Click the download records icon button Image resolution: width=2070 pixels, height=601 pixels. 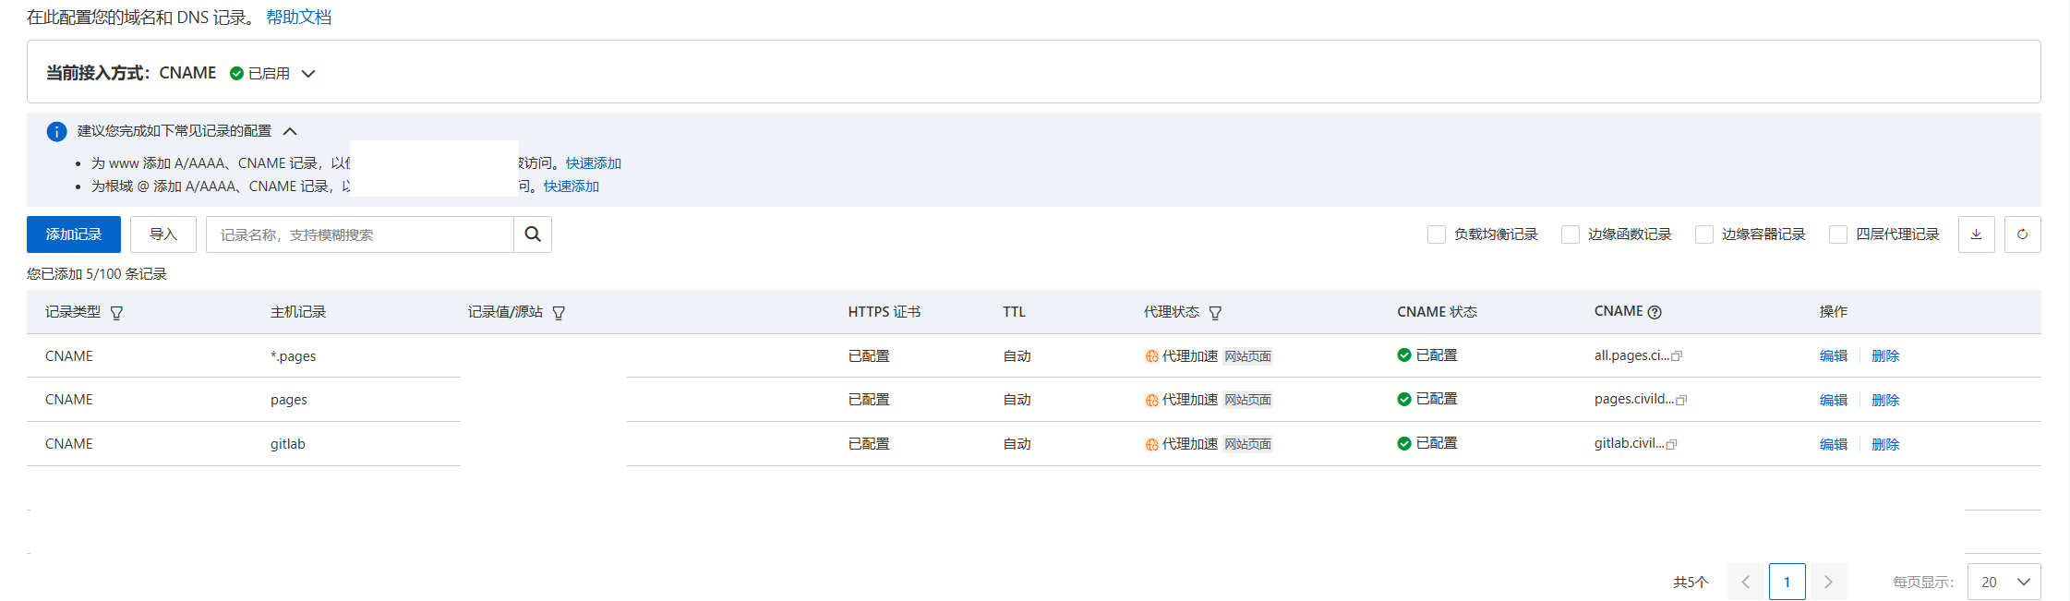tap(1976, 234)
